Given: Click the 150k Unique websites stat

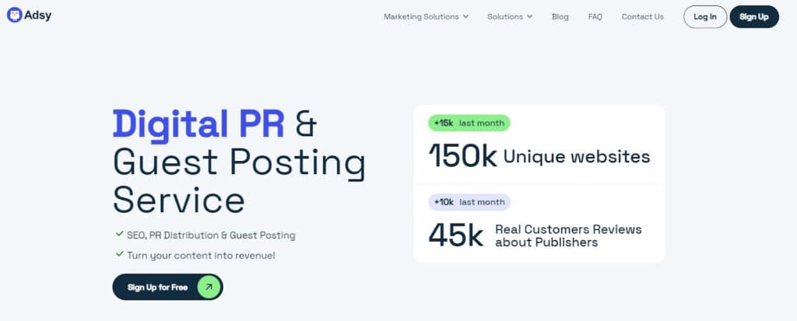Looking at the screenshot, I should tap(539, 156).
